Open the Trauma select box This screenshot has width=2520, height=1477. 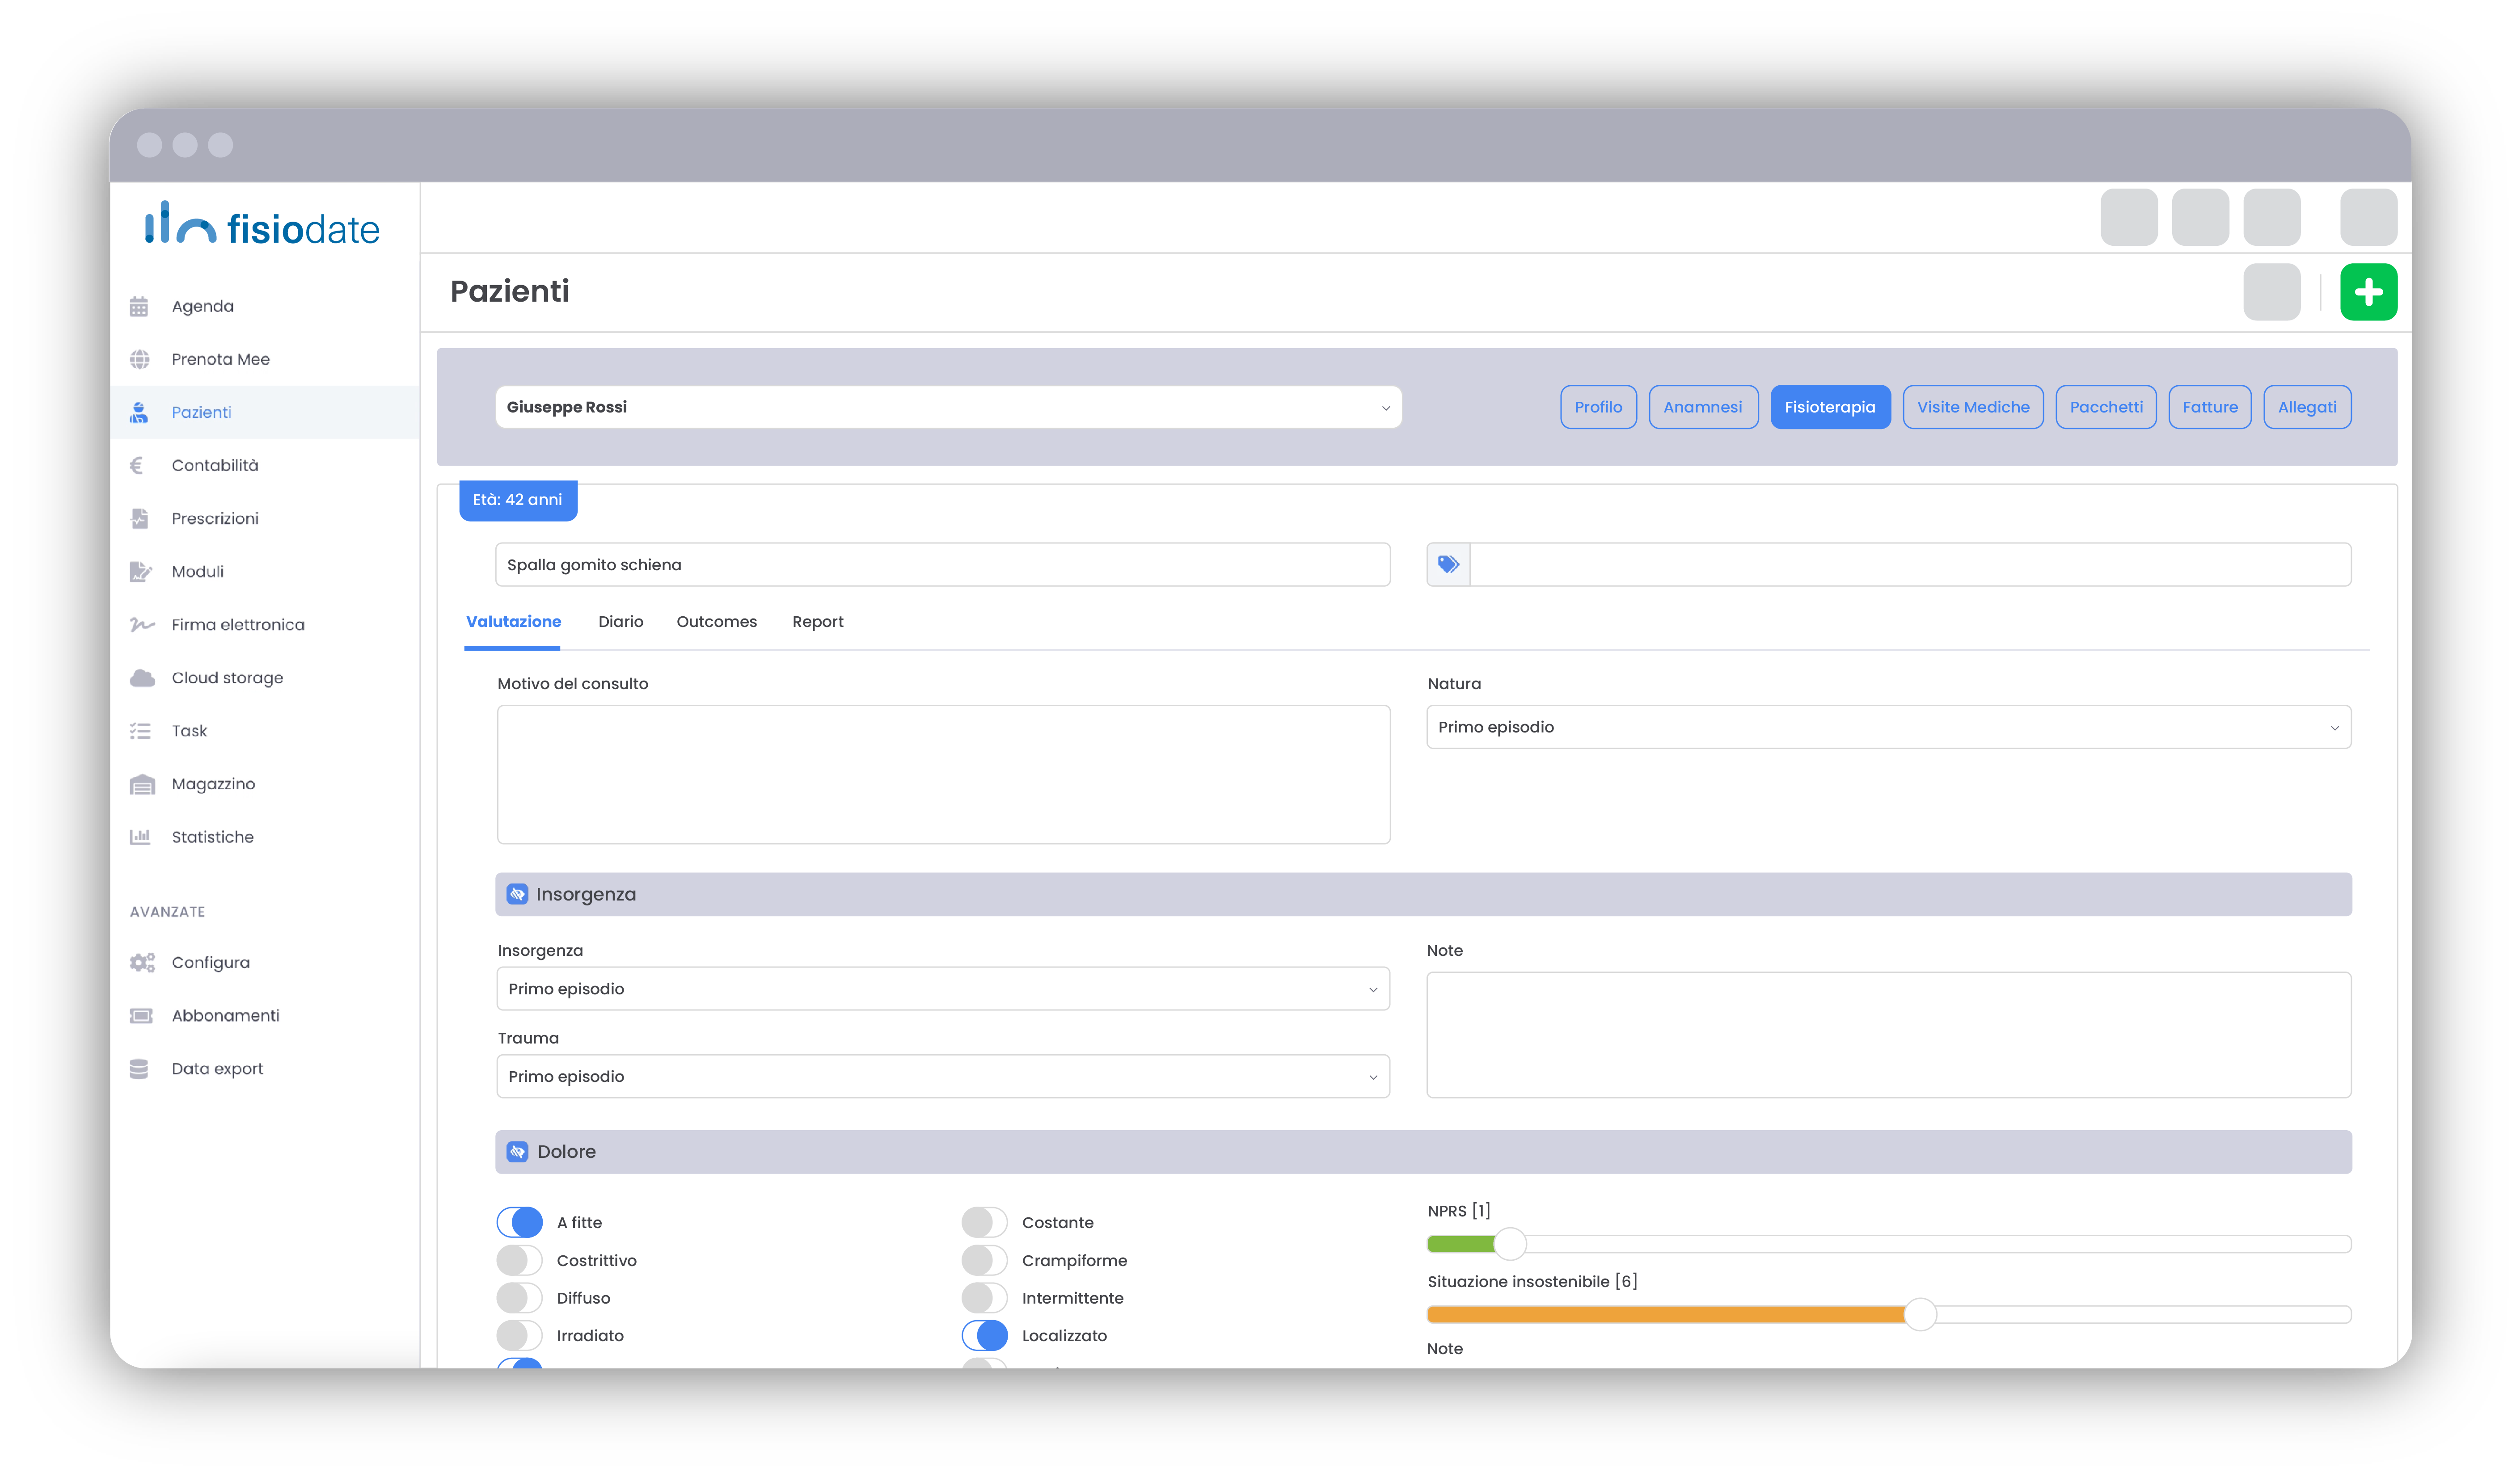coord(942,1076)
